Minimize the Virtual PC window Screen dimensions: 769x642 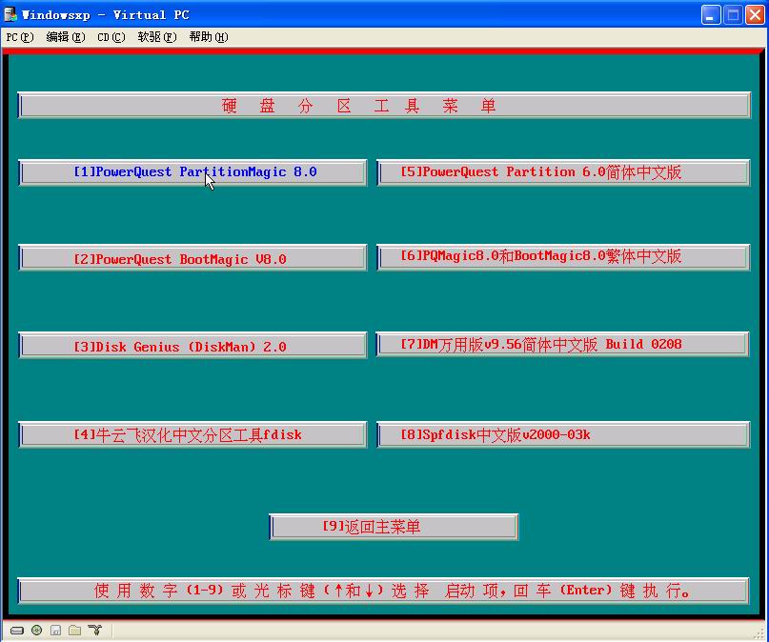[711, 14]
